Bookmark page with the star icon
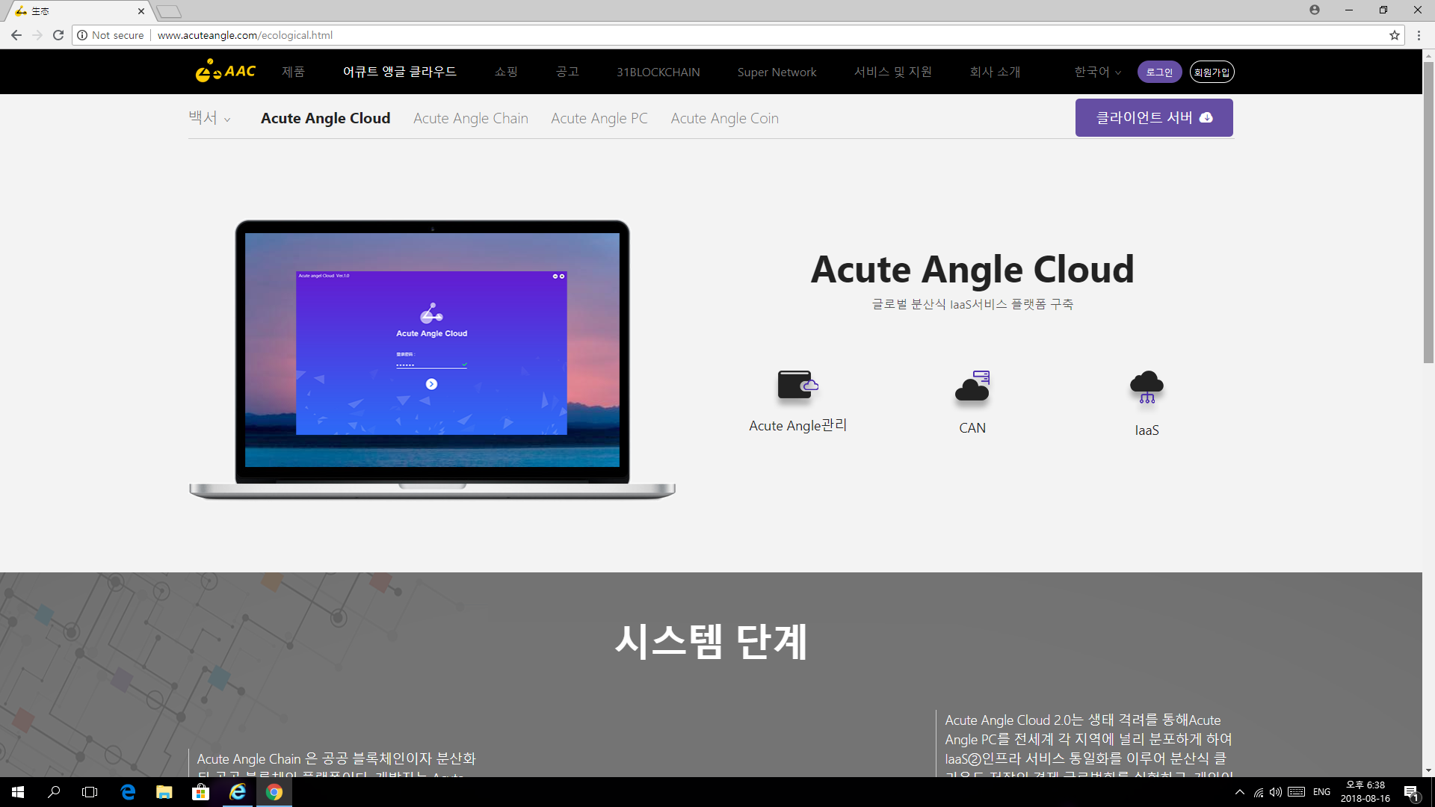Image resolution: width=1435 pixels, height=807 pixels. point(1394,35)
